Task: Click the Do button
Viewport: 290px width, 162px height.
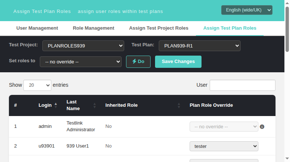Action: click(x=138, y=62)
